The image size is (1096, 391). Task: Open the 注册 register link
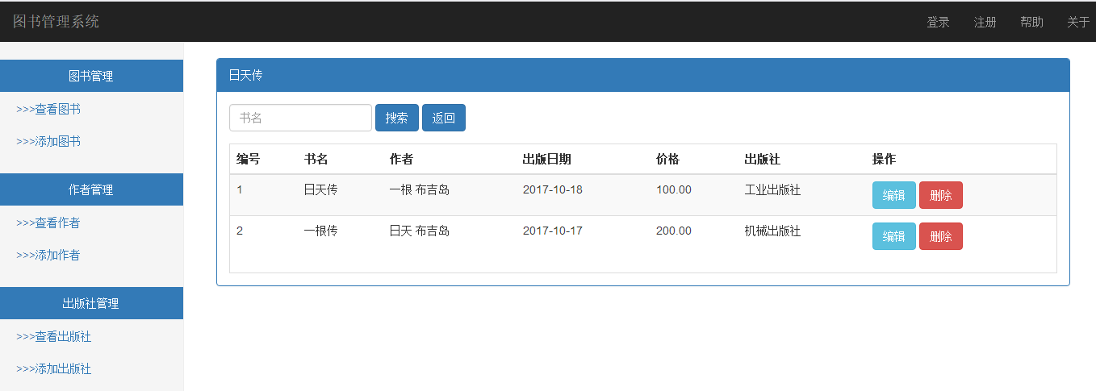[985, 23]
